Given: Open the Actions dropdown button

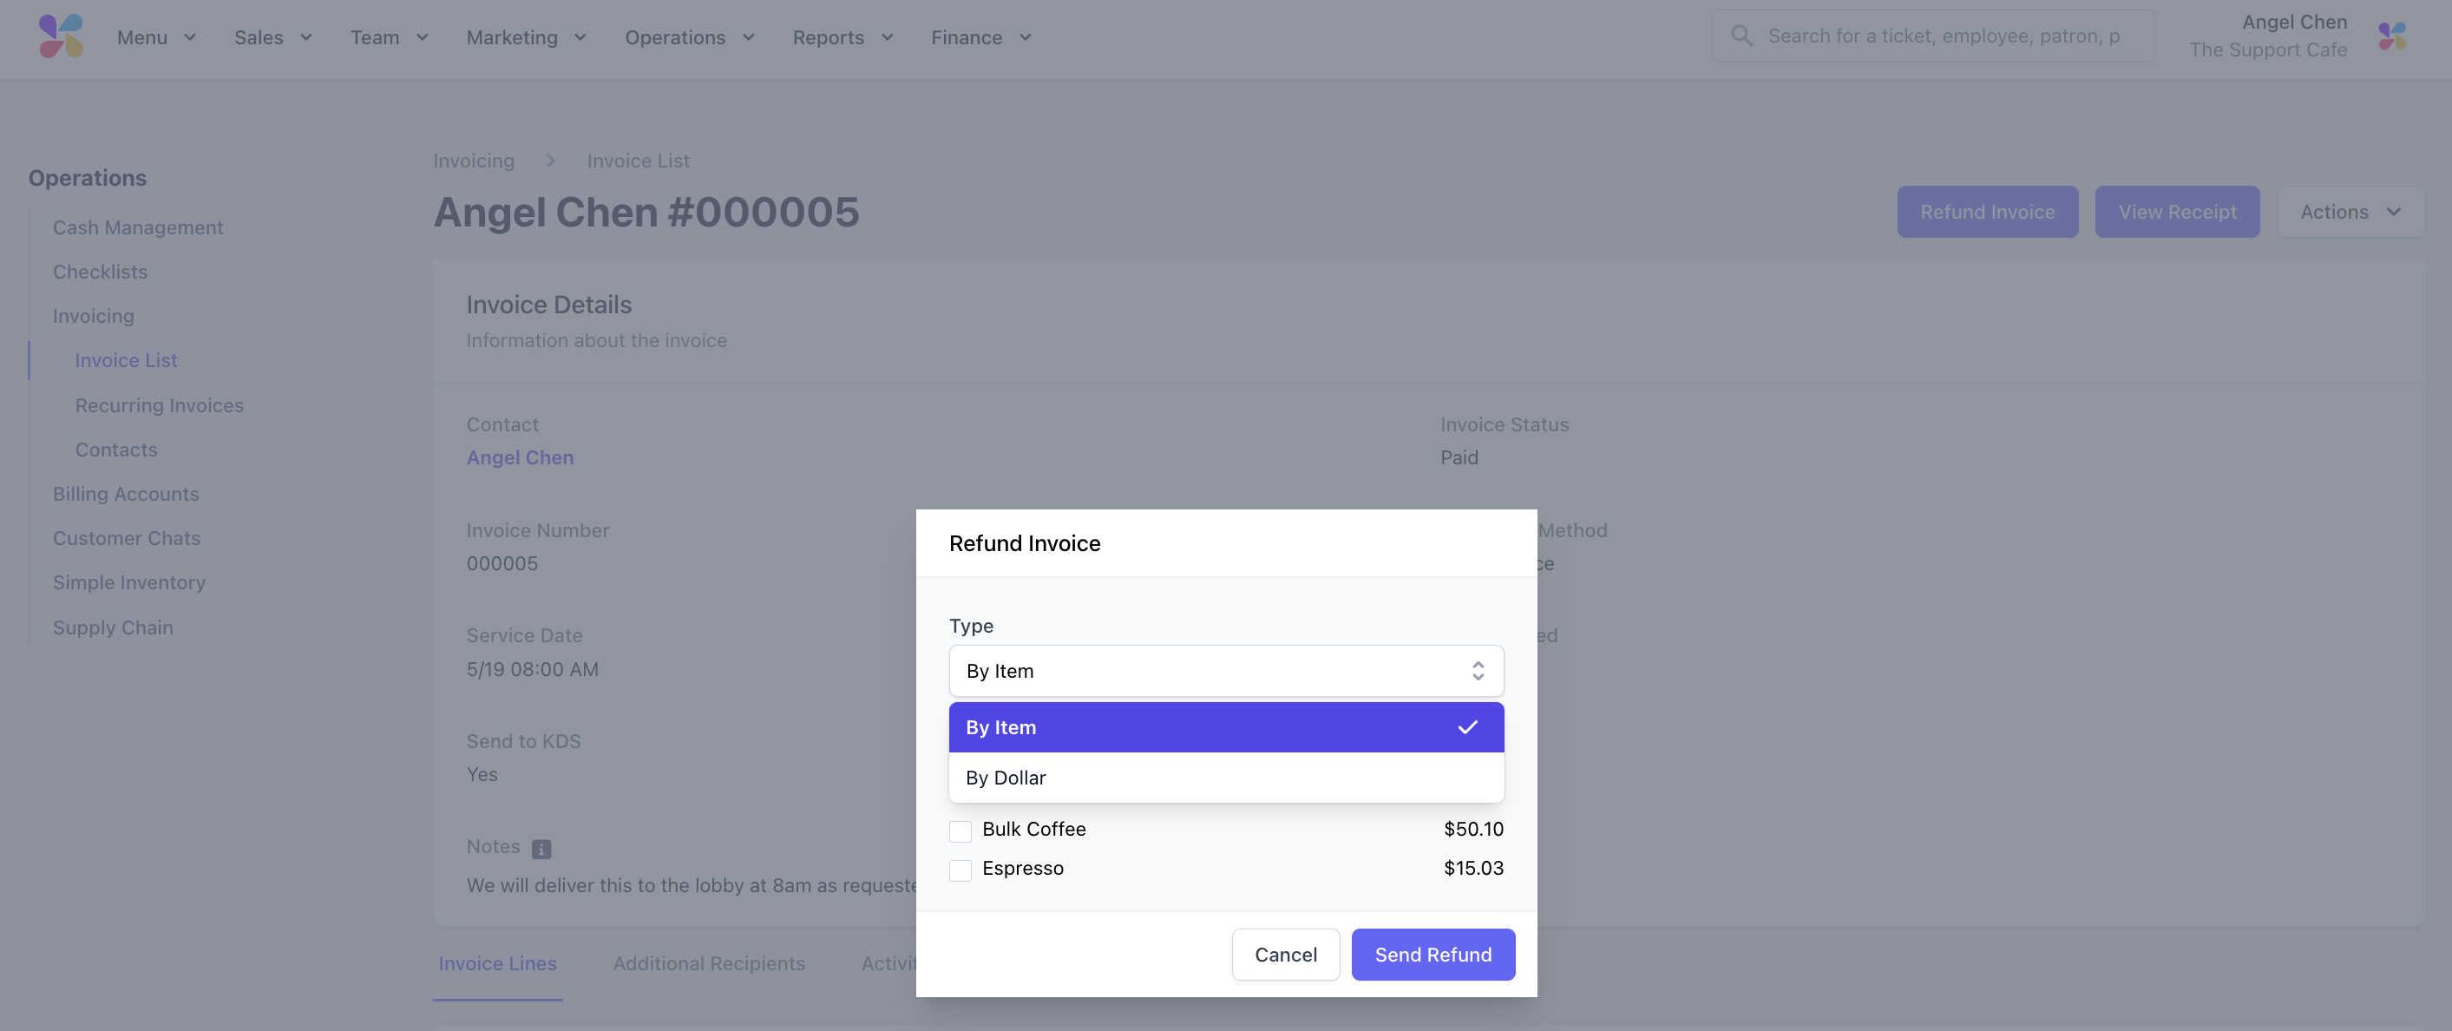Looking at the screenshot, I should coord(2350,212).
